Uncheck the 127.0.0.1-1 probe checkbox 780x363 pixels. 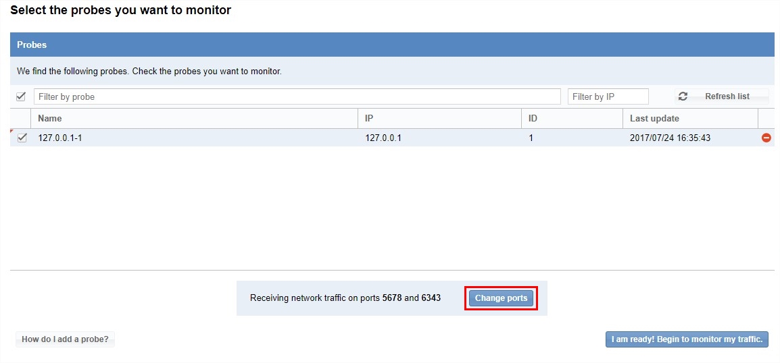(x=22, y=138)
